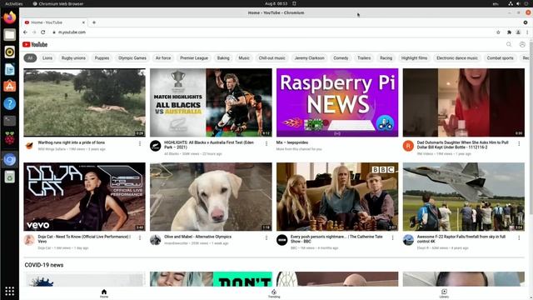The image size is (533, 300).
Task: Open the extensions puzzle icon
Action: pyautogui.click(x=509, y=32)
